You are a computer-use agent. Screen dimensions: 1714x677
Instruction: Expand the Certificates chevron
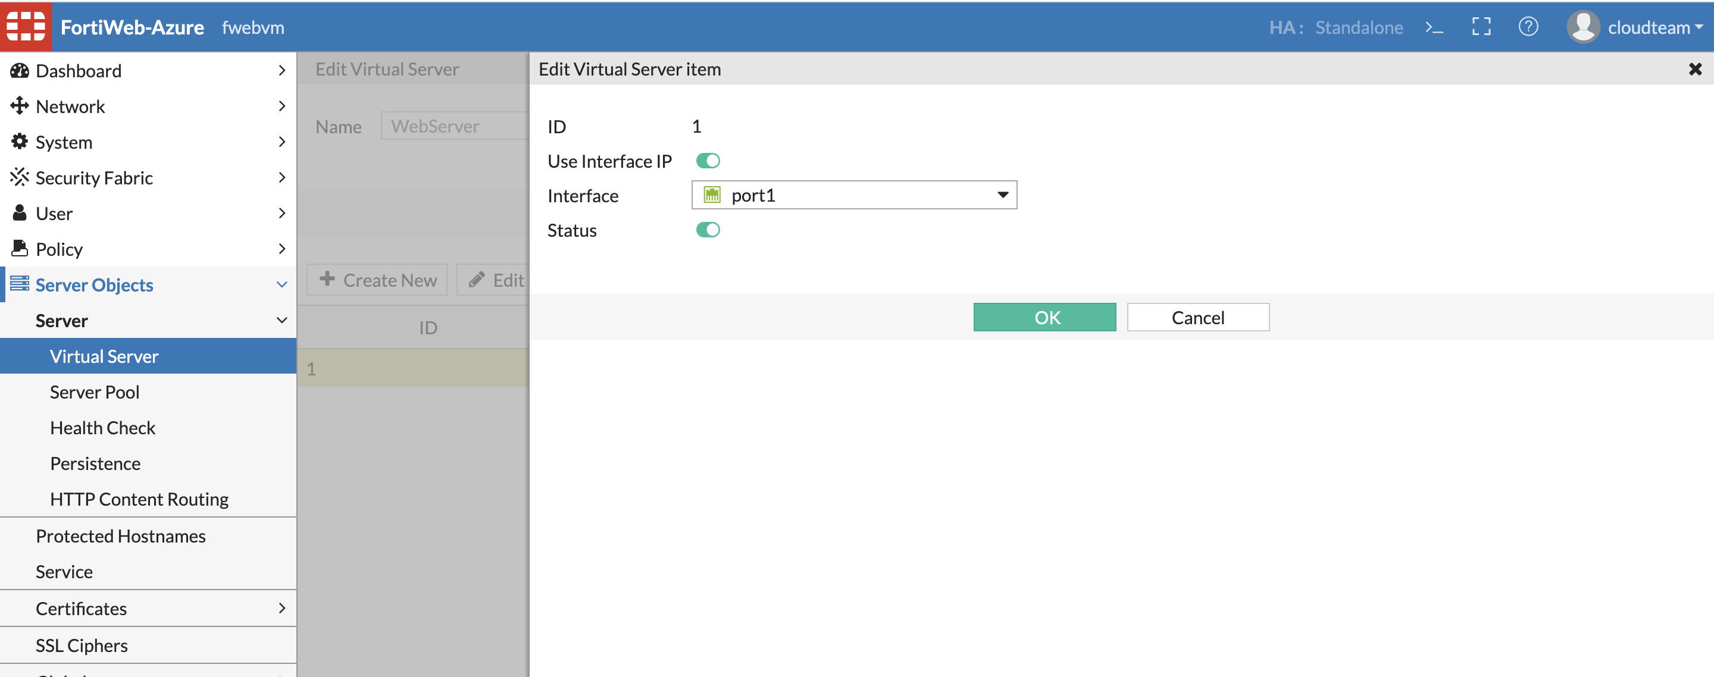[282, 608]
